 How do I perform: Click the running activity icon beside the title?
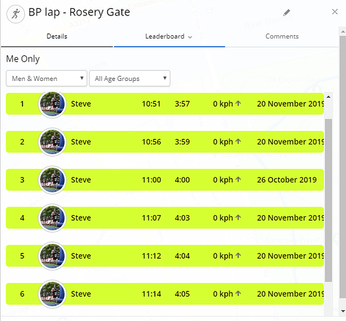tap(15, 14)
